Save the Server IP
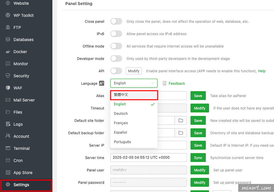Screen dimensions: 274x192 tap(198, 145)
